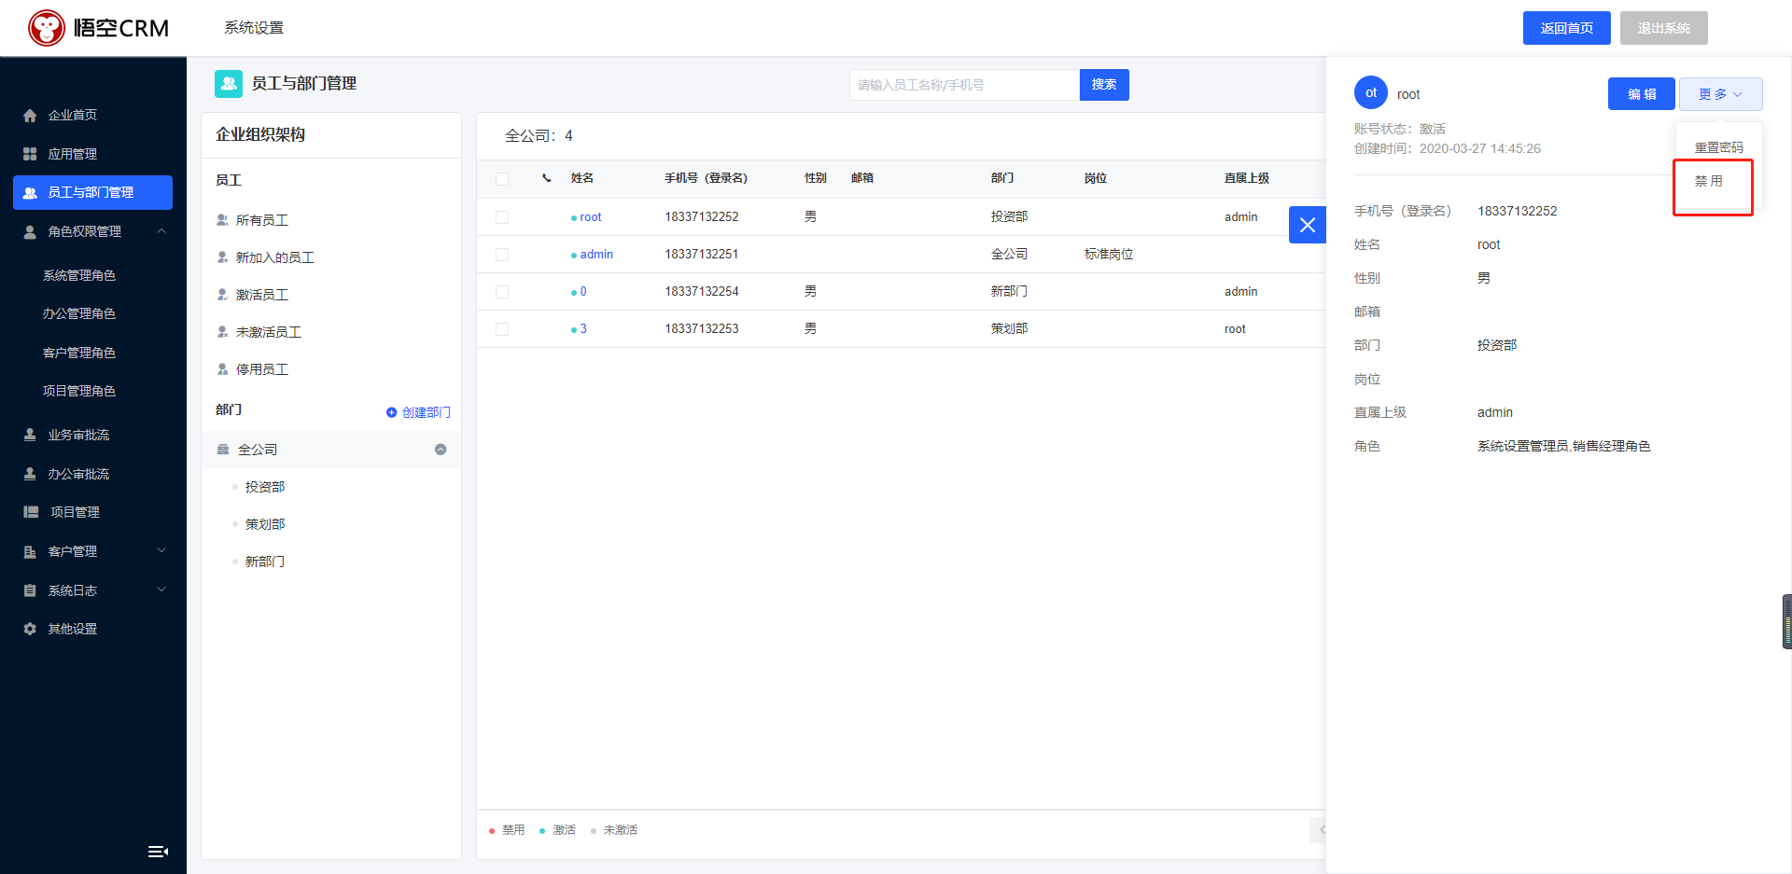The width and height of the screenshot is (1792, 874).
Task: Click the 系统设置 header text
Action: (x=254, y=28)
